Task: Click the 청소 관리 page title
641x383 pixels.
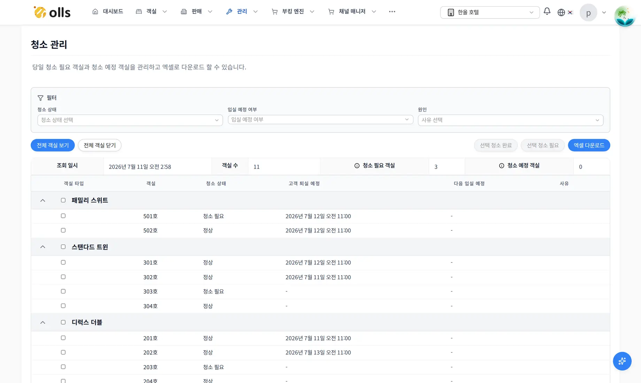Action: (49, 44)
